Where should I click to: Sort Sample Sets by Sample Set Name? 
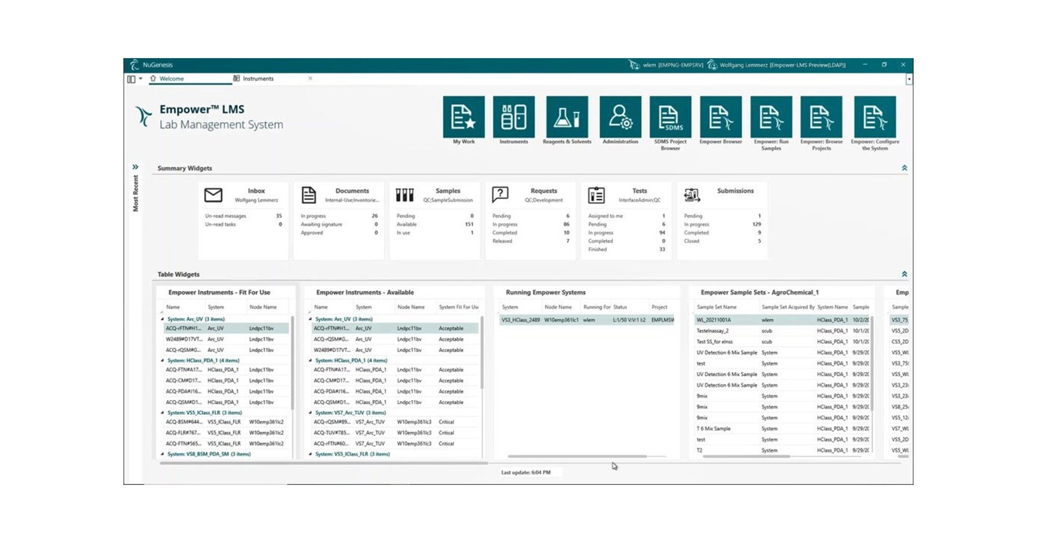pos(717,307)
